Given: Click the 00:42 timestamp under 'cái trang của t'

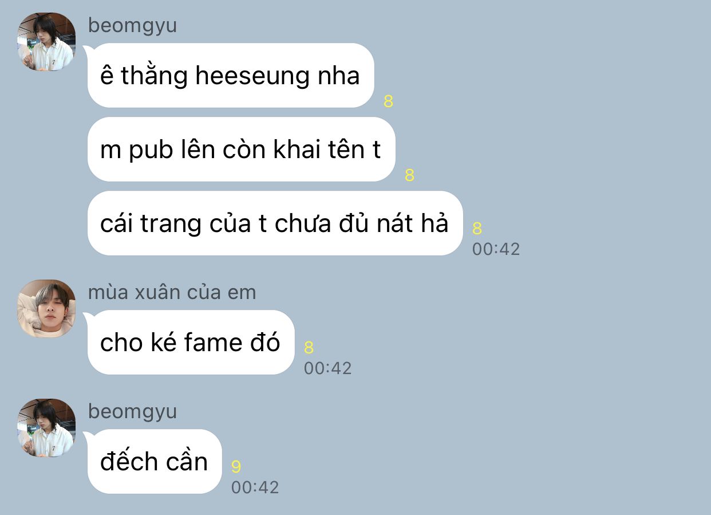Looking at the screenshot, I should (496, 249).
